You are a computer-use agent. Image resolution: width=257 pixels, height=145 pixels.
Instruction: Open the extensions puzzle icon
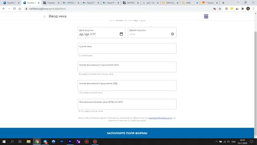pyautogui.click(x=243, y=9)
